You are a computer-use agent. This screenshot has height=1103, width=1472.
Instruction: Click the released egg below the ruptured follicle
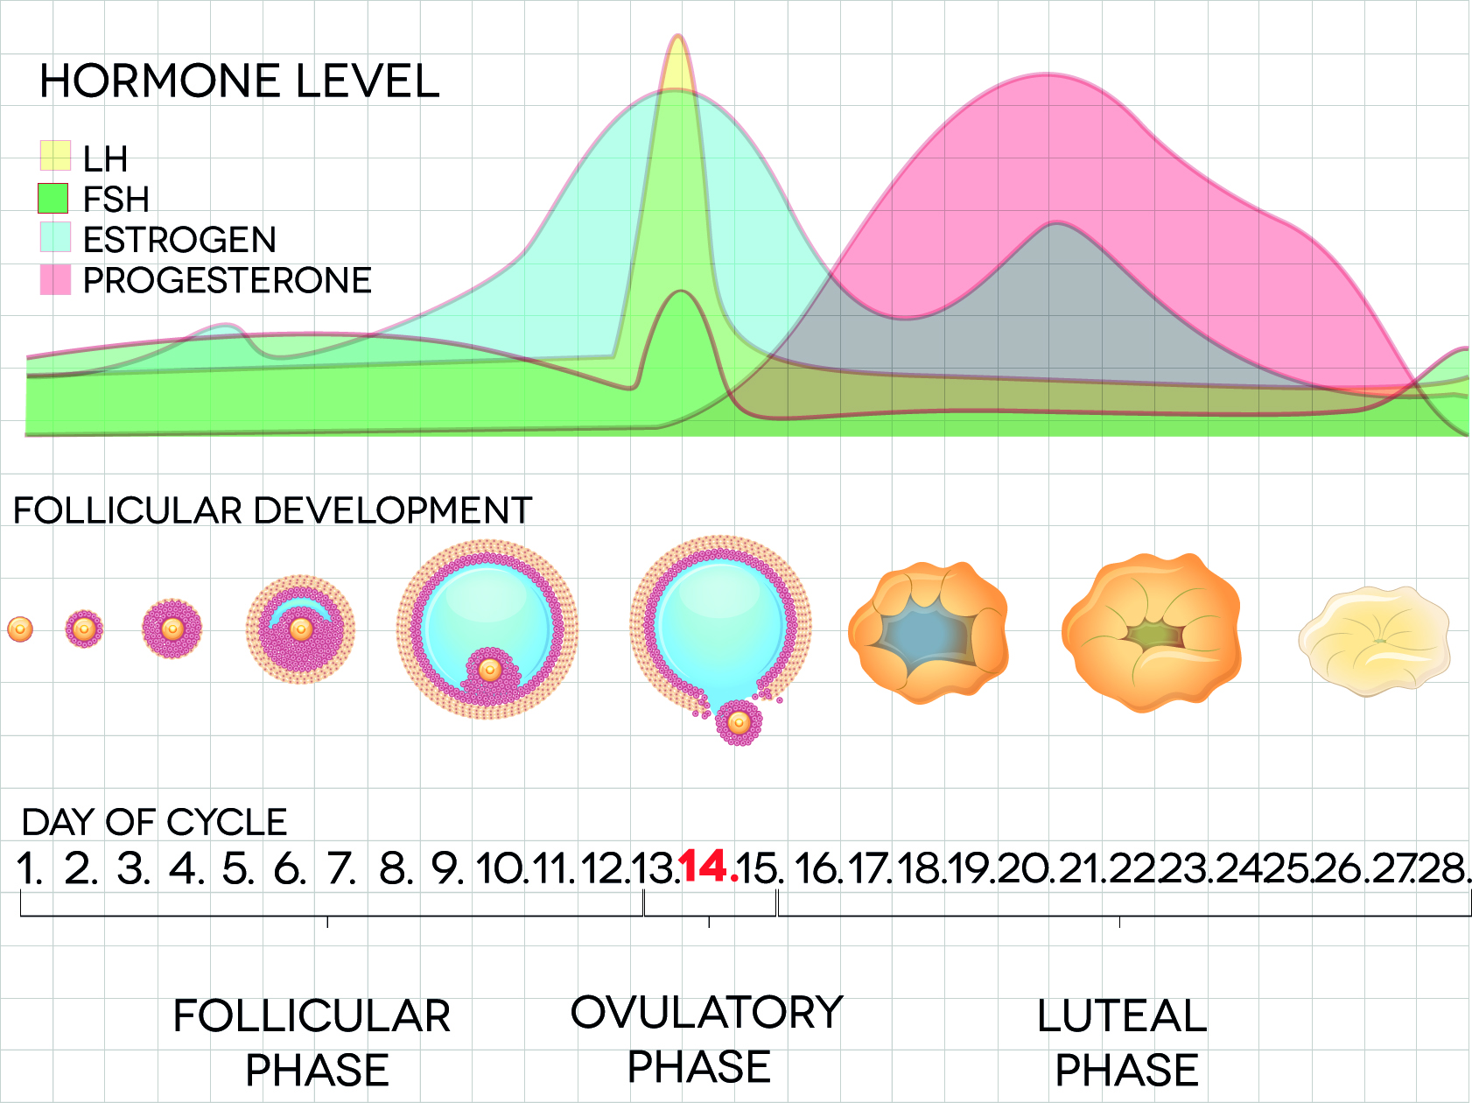739,722
